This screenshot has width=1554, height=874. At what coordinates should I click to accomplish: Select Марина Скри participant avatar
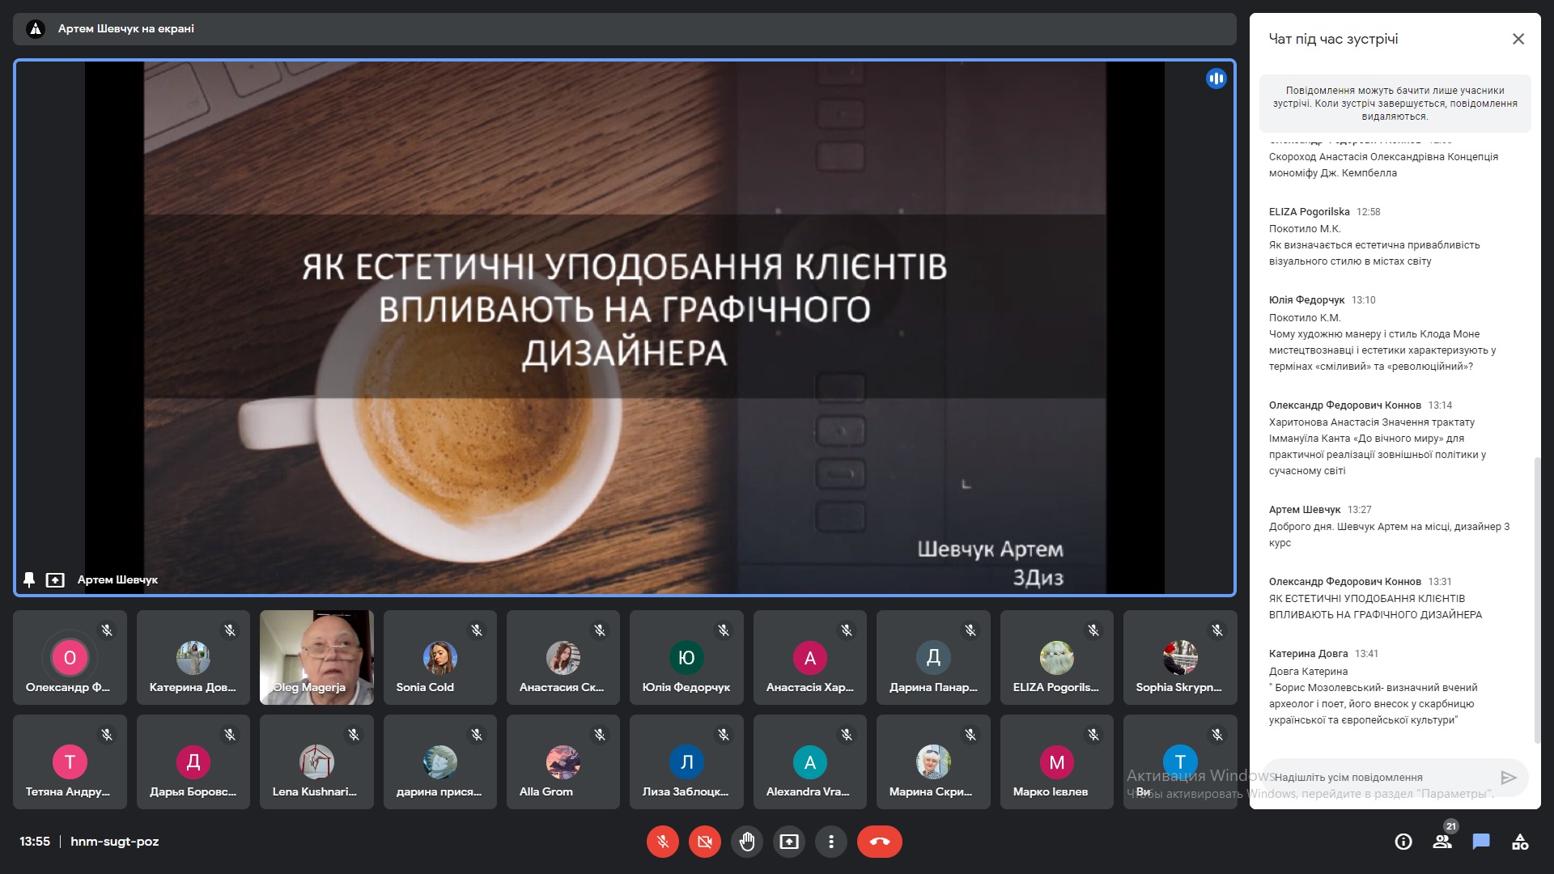[x=933, y=762]
